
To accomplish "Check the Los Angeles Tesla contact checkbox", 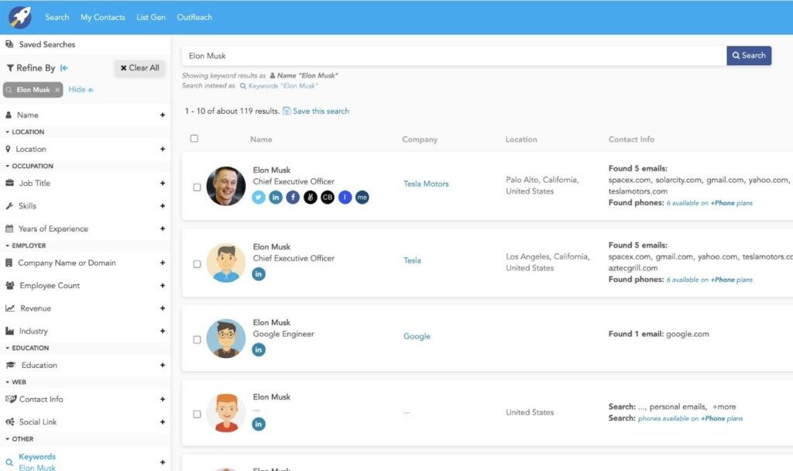I will tap(197, 264).
